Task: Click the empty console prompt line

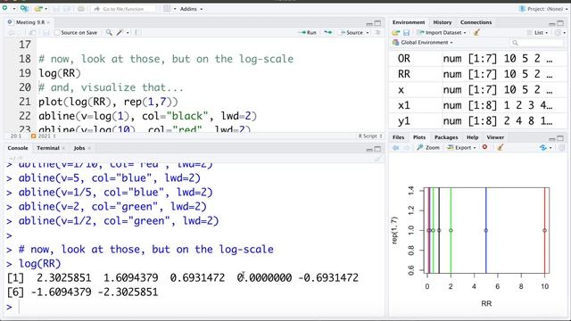Action: click(x=193, y=307)
